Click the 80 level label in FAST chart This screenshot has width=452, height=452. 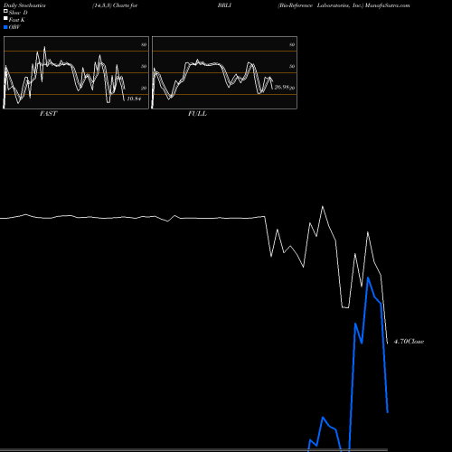[144, 44]
